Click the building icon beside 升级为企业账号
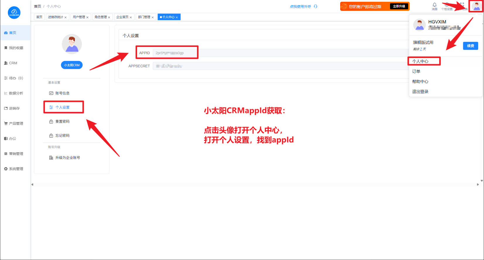The image size is (484, 260). tap(51, 158)
